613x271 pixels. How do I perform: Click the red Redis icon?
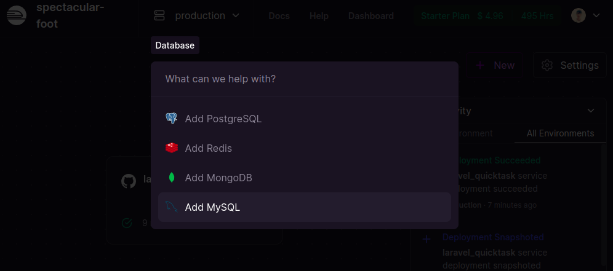pos(172,148)
